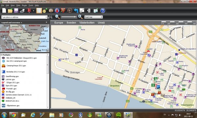Click Västerbotten in the location breadcrumb
The width and height of the screenshot is (197, 118).
87,23
